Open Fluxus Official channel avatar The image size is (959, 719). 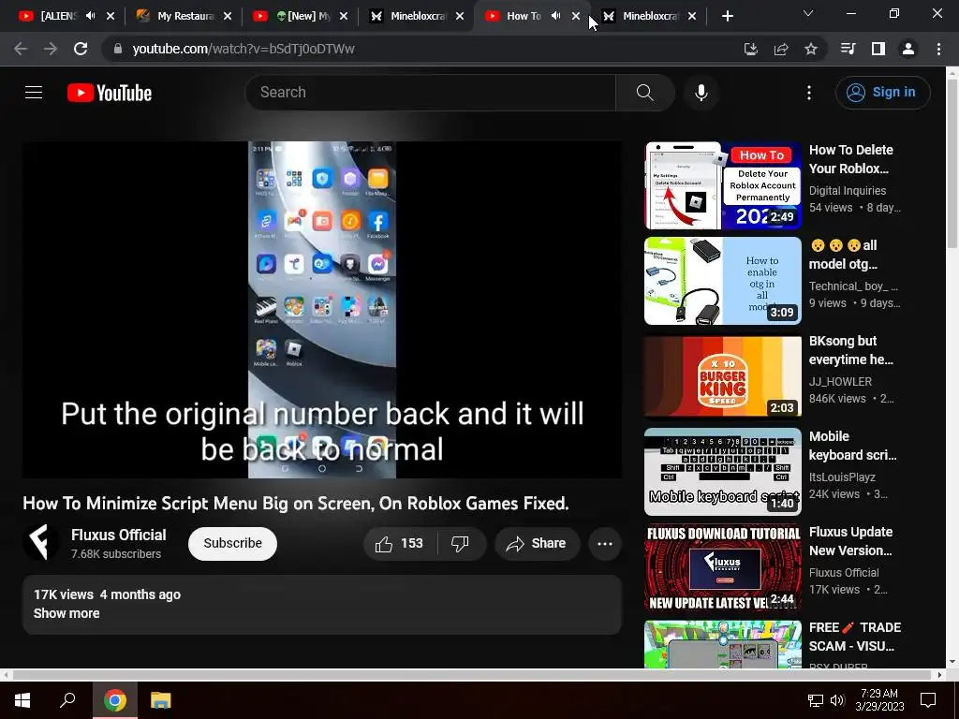(x=41, y=542)
